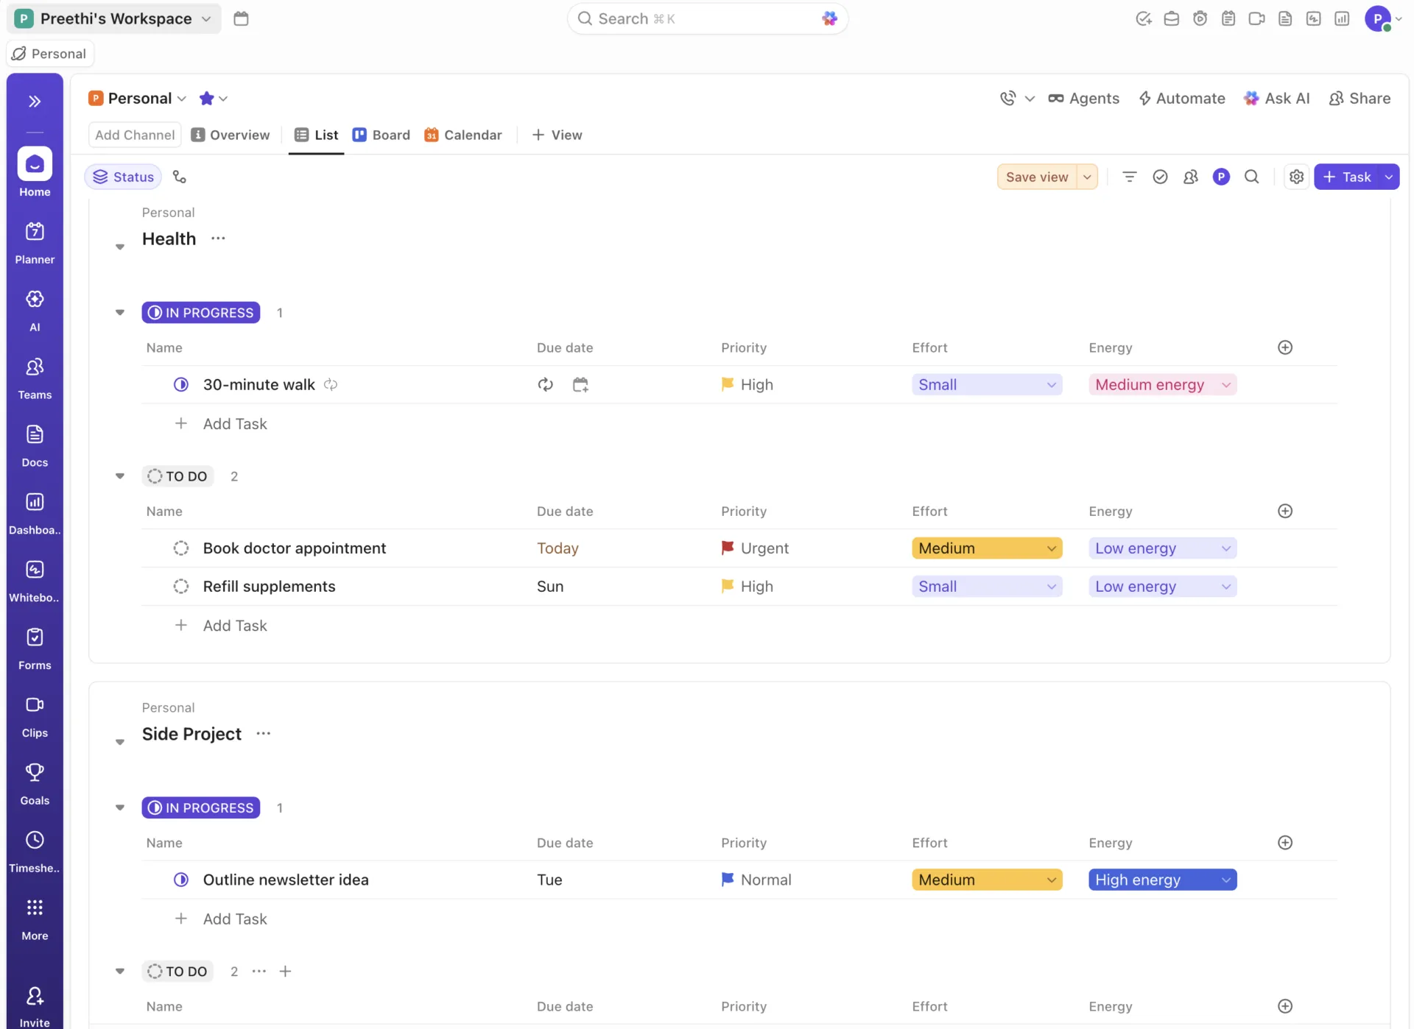Open the Health list more options ellipsis
This screenshot has height=1029, width=1414.
(218, 238)
